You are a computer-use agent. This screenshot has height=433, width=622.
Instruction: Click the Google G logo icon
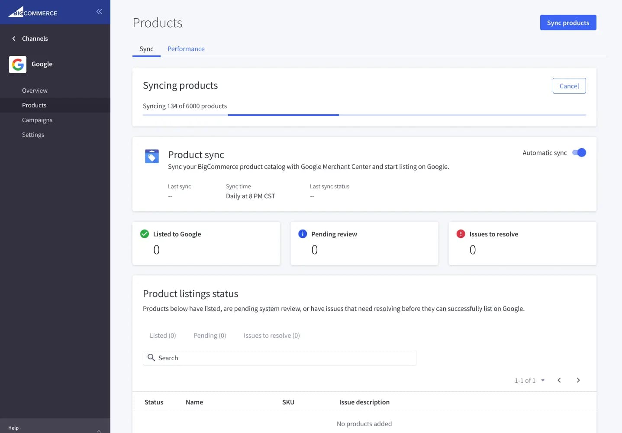click(x=18, y=65)
